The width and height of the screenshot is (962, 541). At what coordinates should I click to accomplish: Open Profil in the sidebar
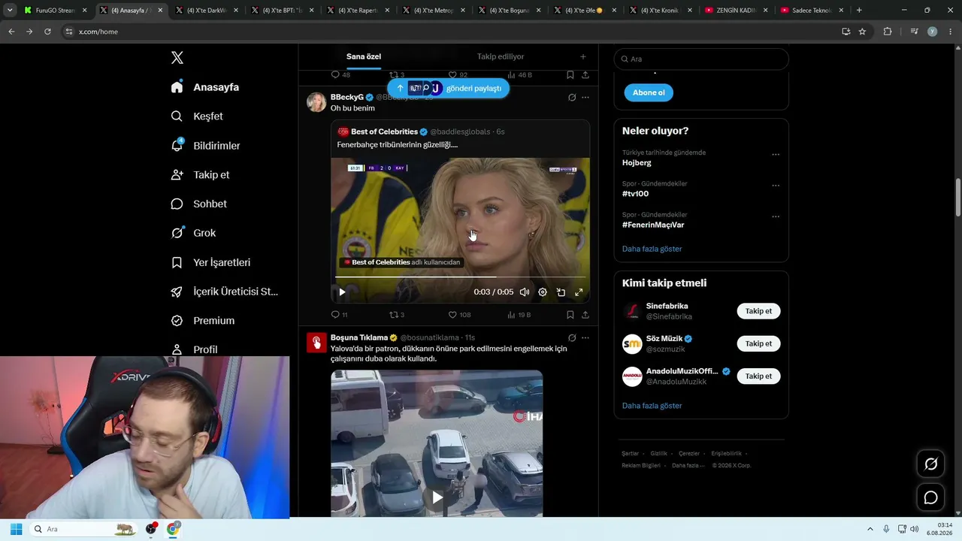click(194, 350)
